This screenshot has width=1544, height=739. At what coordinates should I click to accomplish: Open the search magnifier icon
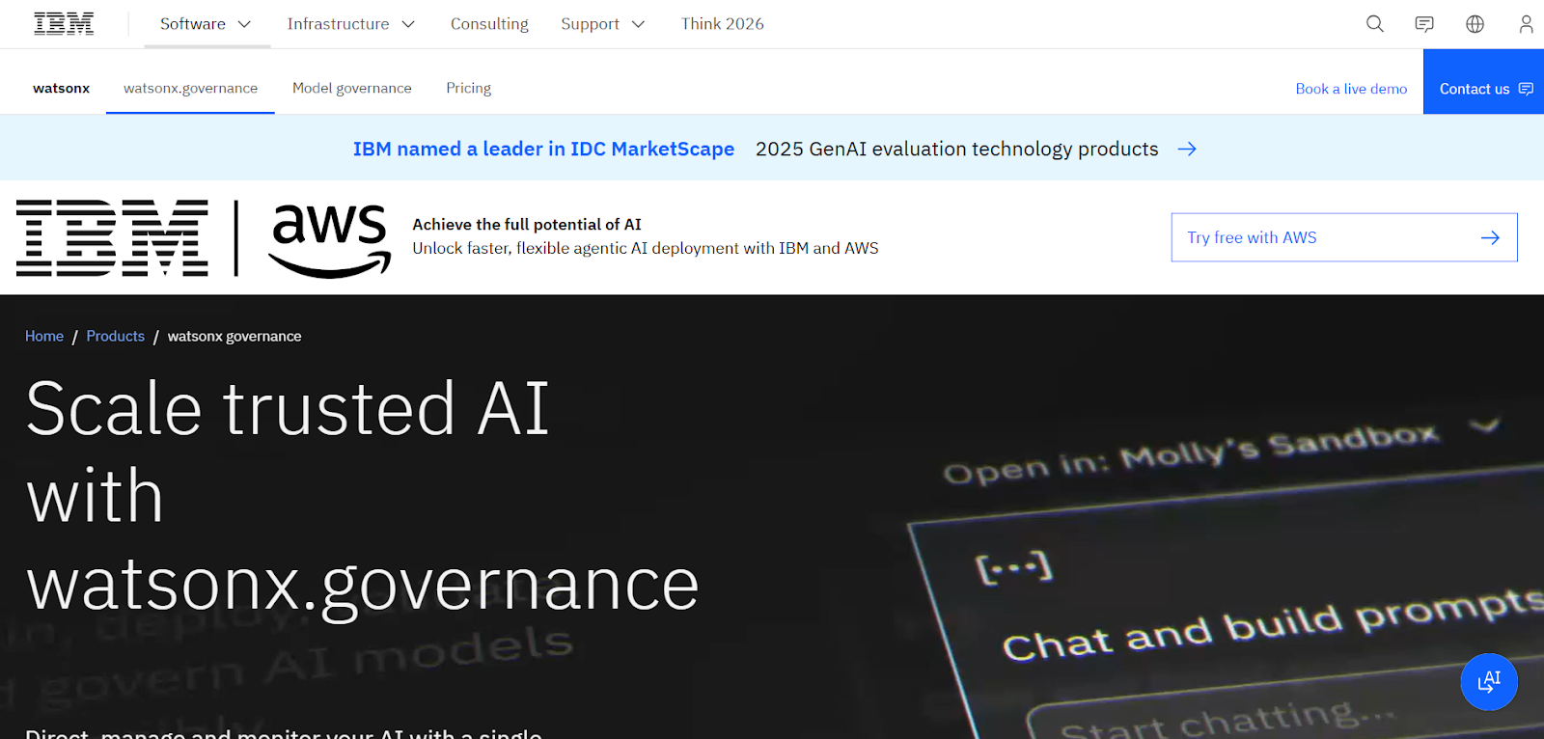click(1375, 24)
